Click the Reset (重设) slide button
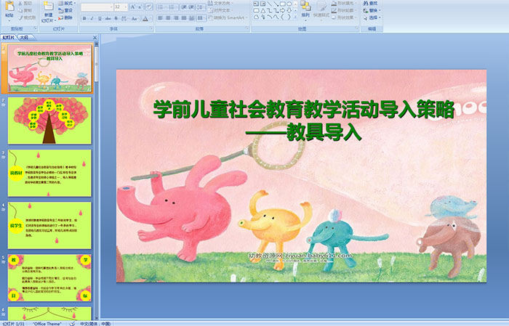The height and width of the screenshot is (326, 509). tap(65, 10)
